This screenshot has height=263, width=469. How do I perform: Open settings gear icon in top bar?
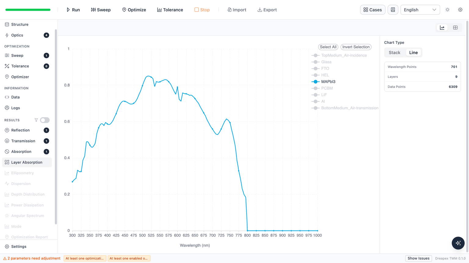click(x=460, y=10)
